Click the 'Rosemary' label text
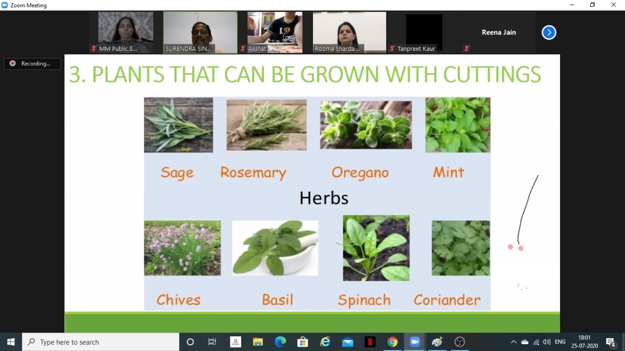Image resolution: width=625 pixels, height=351 pixels. [x=253, y=173]
